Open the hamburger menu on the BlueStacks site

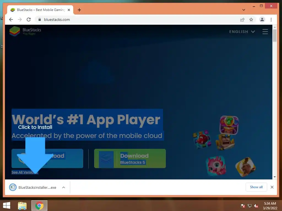265,32
